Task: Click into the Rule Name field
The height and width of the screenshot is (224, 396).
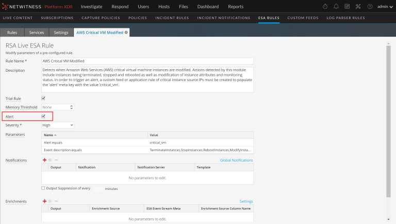Action: pyautogui.click(x=147, y=61)
